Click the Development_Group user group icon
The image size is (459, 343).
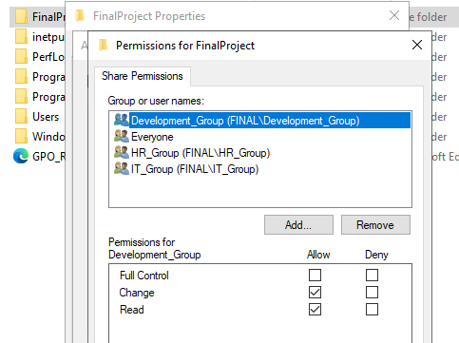pyautogui.click(x=121, y=120)
